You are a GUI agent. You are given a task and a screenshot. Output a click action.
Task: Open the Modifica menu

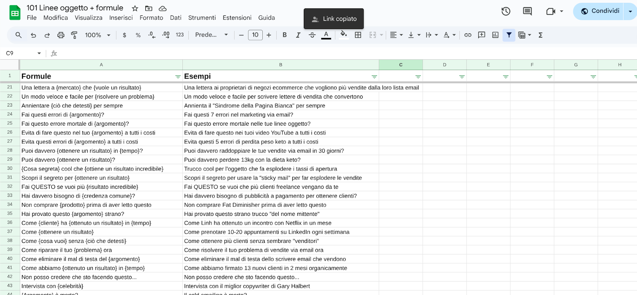tap(56, 18)
